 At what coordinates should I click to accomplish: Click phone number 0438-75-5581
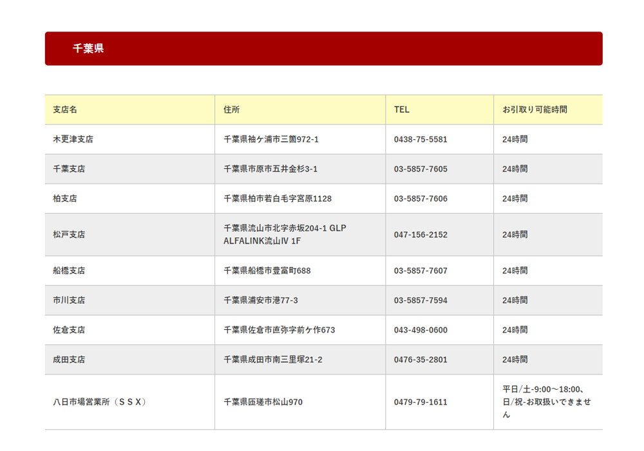[x=421, y=139]
